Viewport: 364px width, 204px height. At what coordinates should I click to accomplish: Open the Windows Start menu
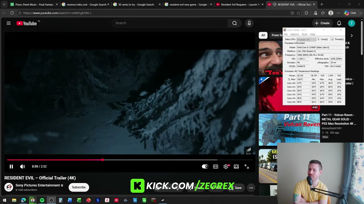coord(5,201)
